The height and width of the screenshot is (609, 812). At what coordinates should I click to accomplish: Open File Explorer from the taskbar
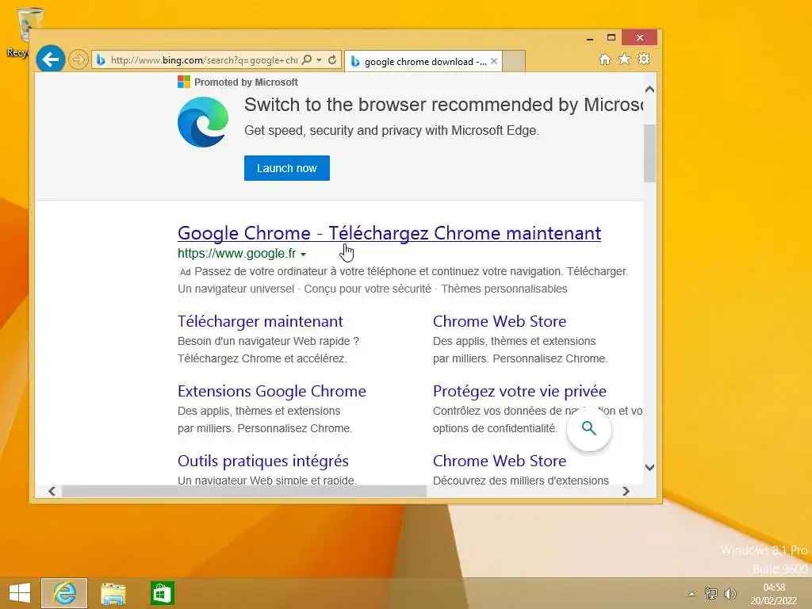click(x=113, y=593)
